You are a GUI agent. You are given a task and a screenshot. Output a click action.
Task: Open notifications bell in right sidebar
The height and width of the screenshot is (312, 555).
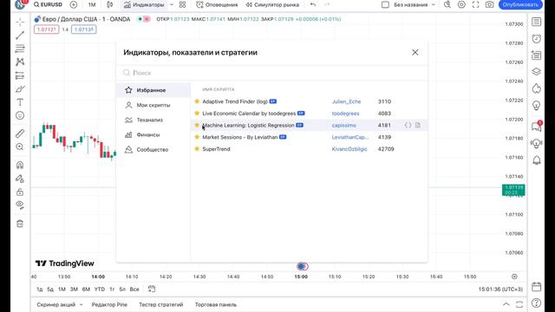pyautogui.click(x=536, y=160)
